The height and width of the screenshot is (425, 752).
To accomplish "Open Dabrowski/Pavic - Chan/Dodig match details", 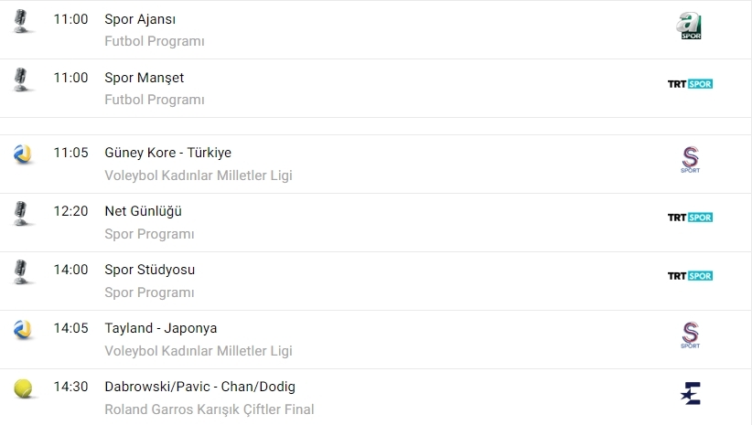I will tap(200, 387).
